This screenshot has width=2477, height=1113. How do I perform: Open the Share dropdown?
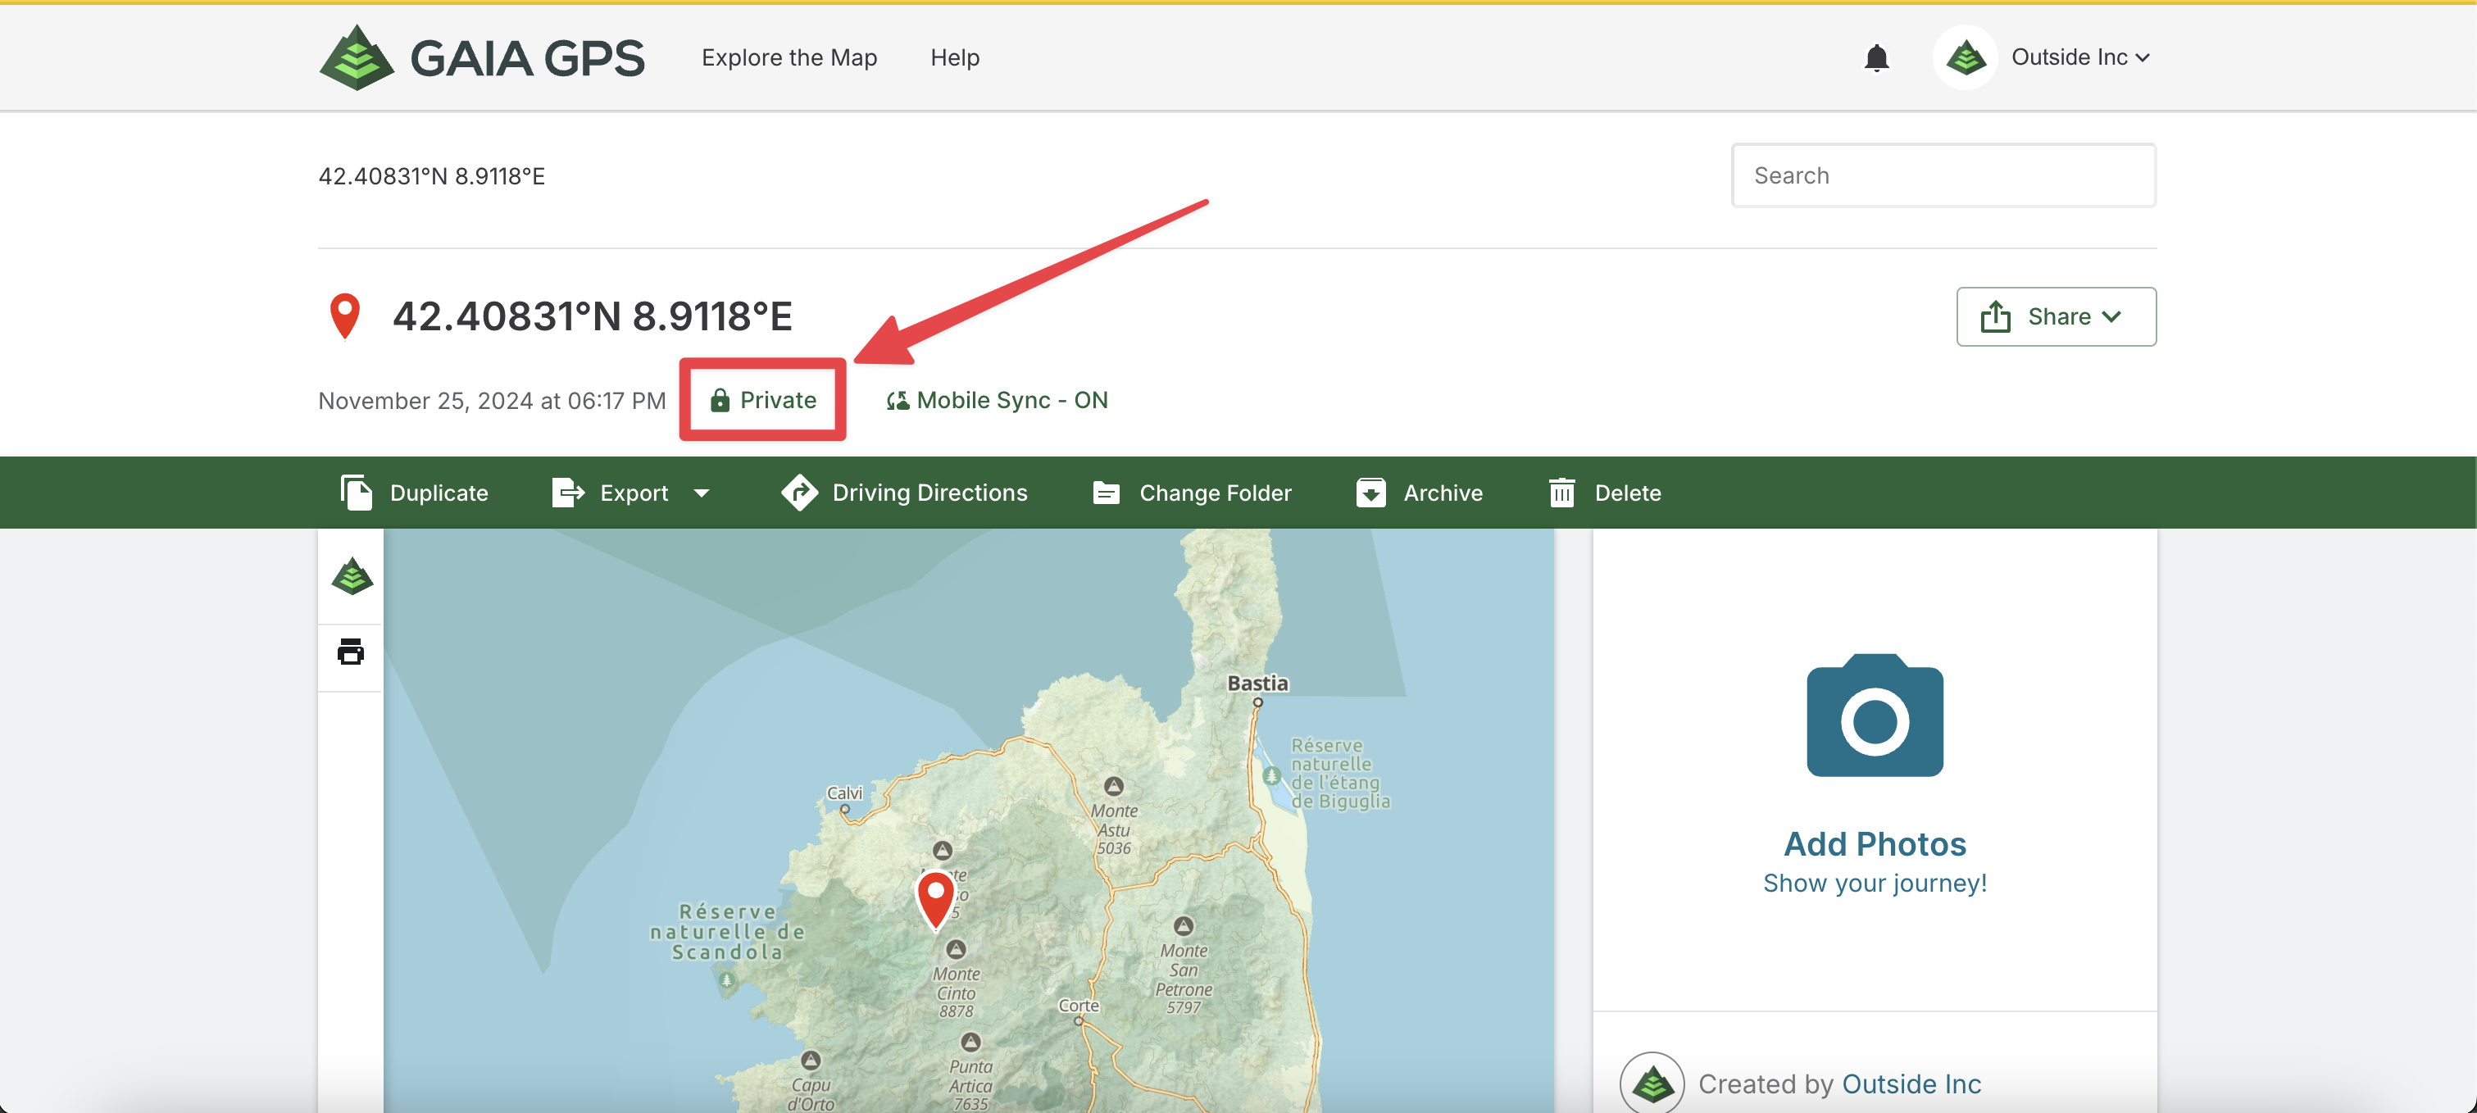2055,316
